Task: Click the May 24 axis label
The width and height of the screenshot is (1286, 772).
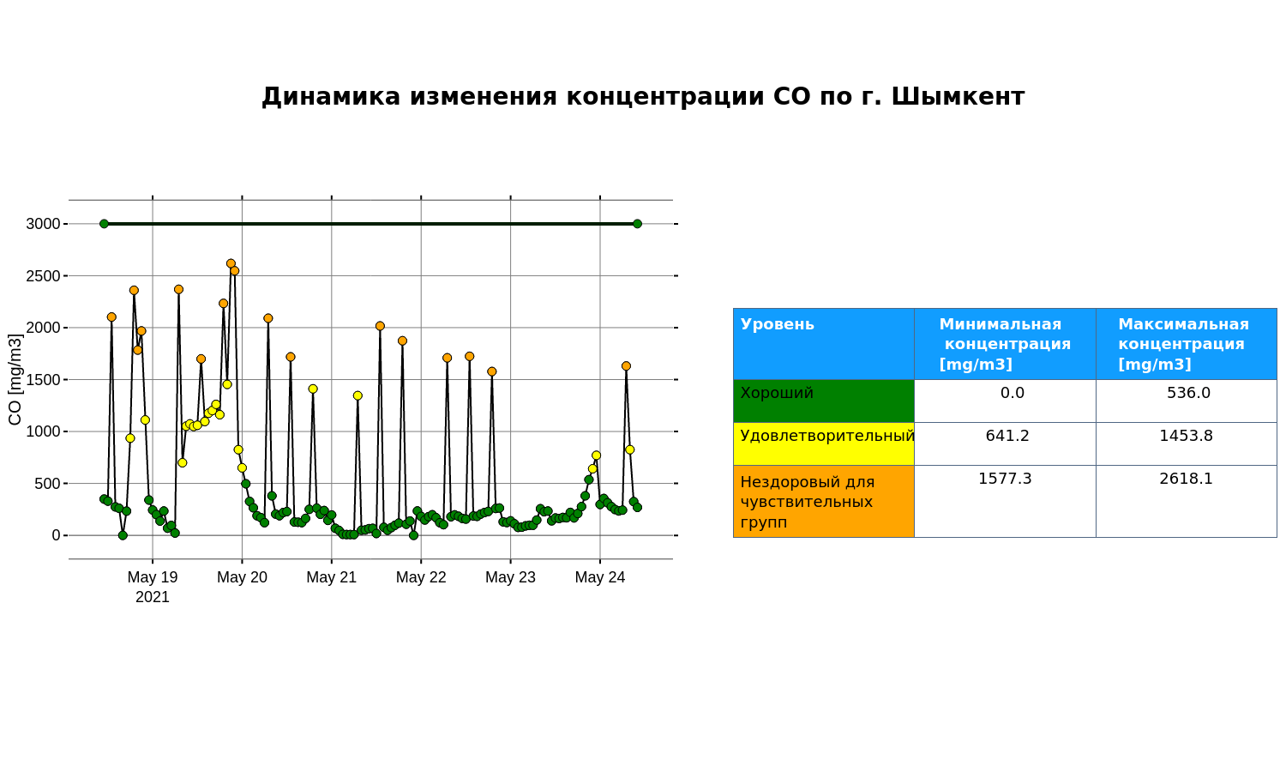Action: (x=600, y=577)
